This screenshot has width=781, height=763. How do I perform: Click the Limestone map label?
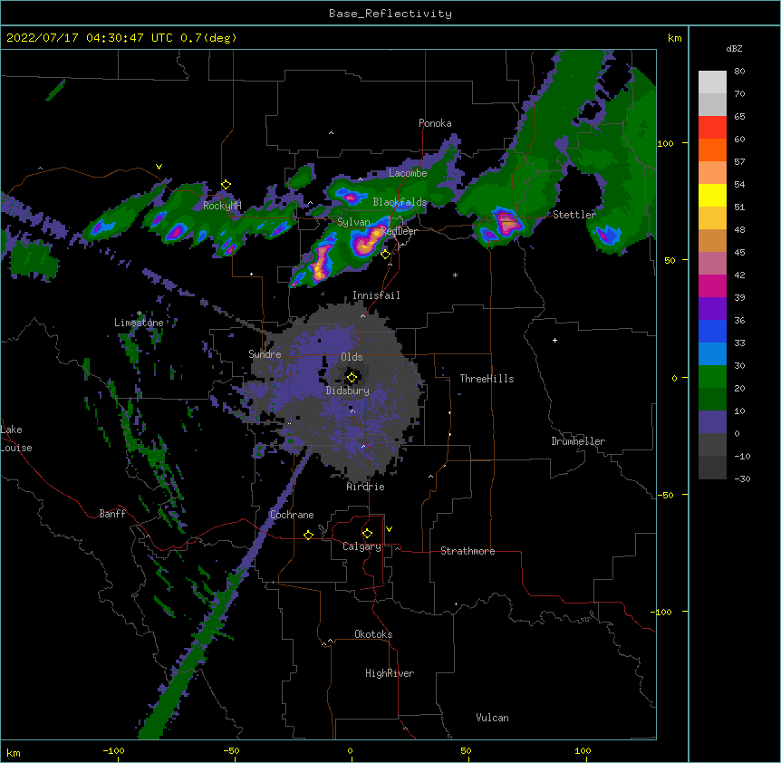[139, 323]
